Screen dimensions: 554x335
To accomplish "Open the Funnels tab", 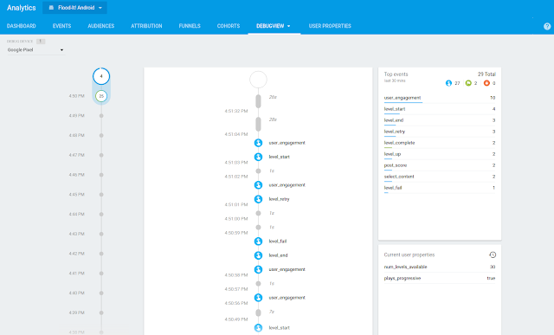I will tap(190, 26).
